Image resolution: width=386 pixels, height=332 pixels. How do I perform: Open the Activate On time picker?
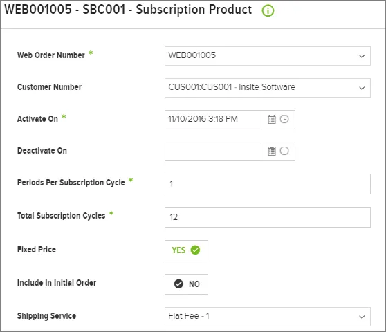pyautogui.click(x=284, y=119)
